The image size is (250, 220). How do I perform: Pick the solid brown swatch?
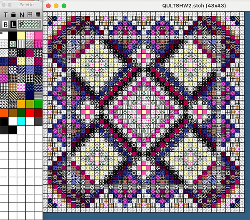pos(13,112)
